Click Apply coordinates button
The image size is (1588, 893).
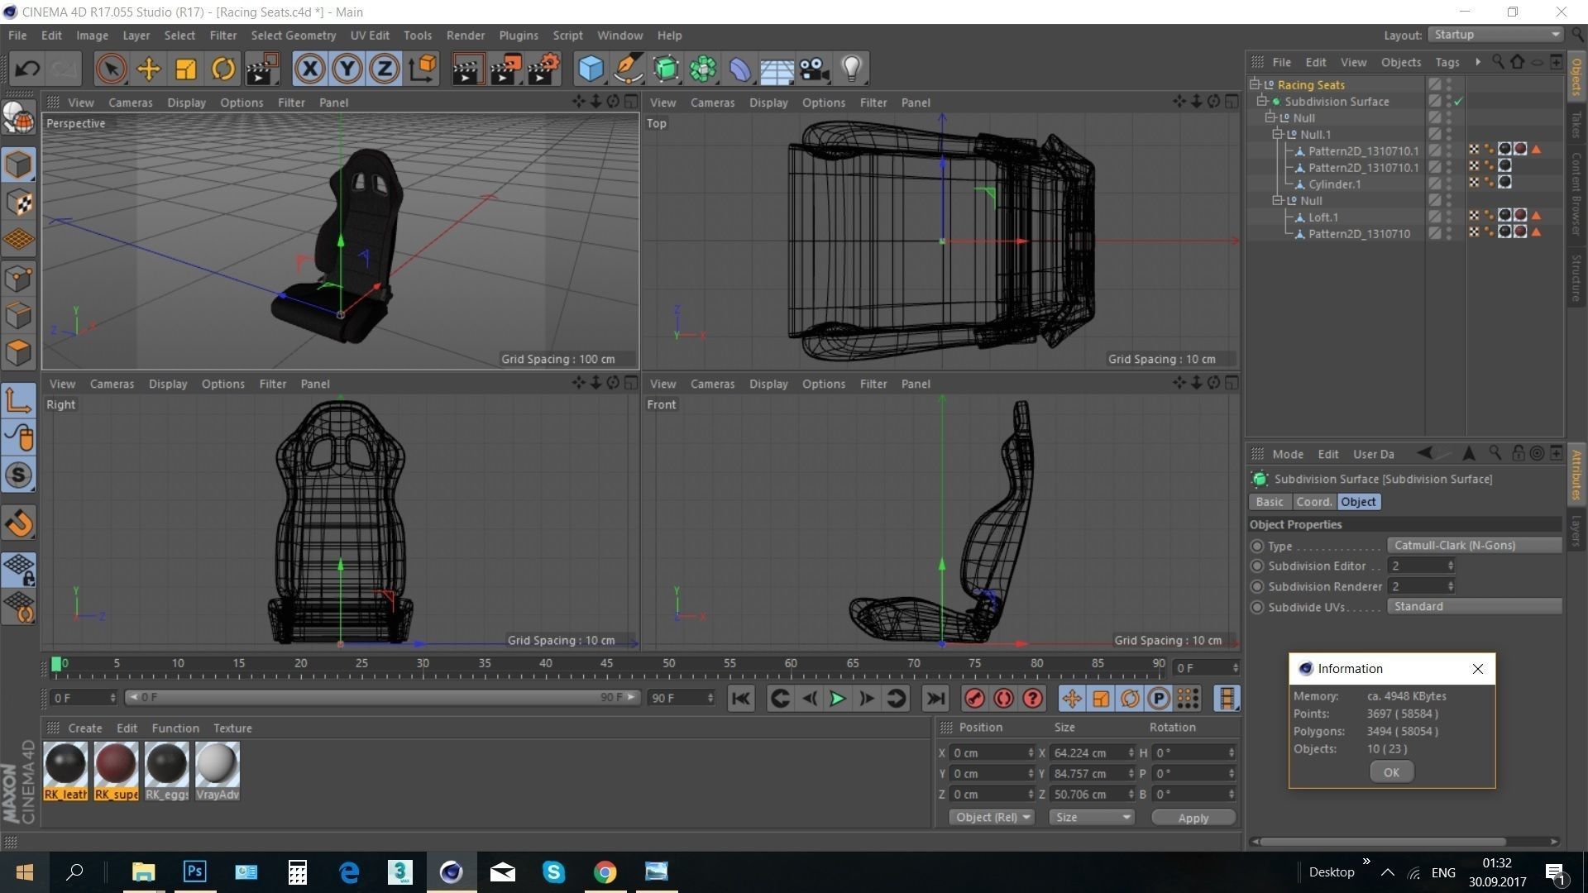pyautogui.click(x=1193, y=818)
